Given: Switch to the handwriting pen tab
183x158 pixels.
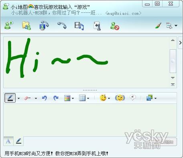Looking at the screenshot, I should click(18, 141).
